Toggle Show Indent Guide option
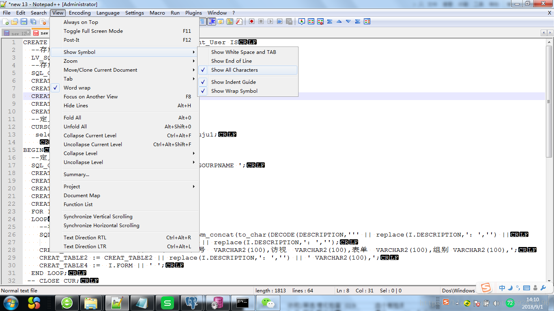554x311 pixels. (248, 82)
